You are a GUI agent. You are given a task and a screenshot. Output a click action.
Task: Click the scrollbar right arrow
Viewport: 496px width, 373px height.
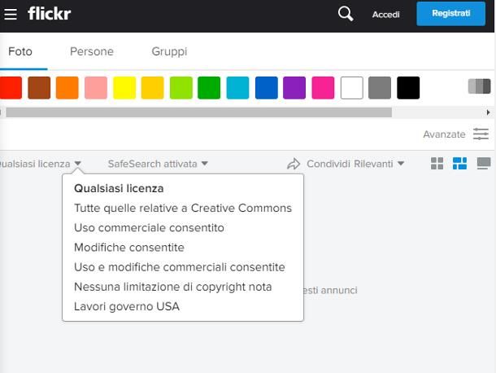point(488,112)
